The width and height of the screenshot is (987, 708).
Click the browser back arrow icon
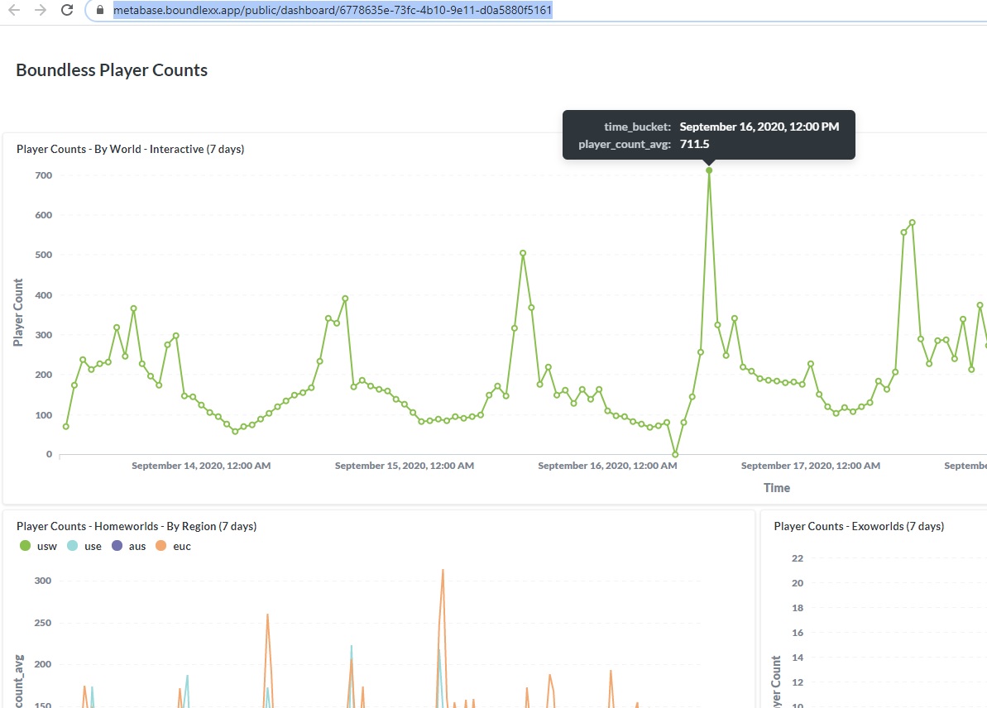tap(14, 10)
